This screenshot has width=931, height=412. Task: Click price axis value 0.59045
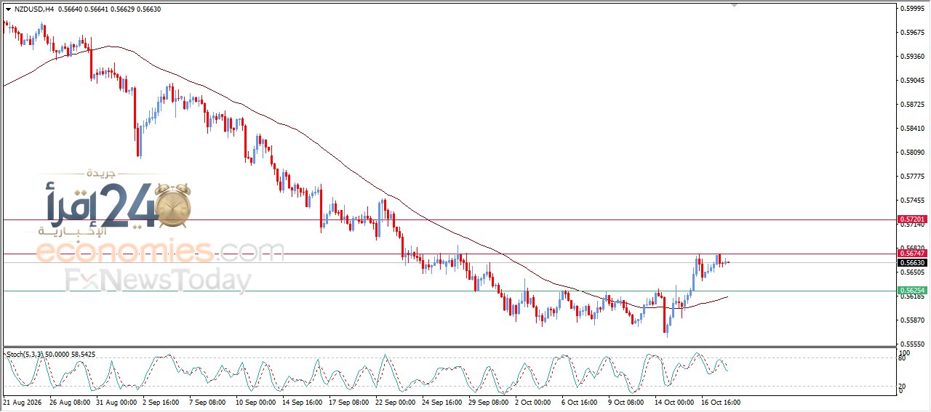click(x=912, y=81)
